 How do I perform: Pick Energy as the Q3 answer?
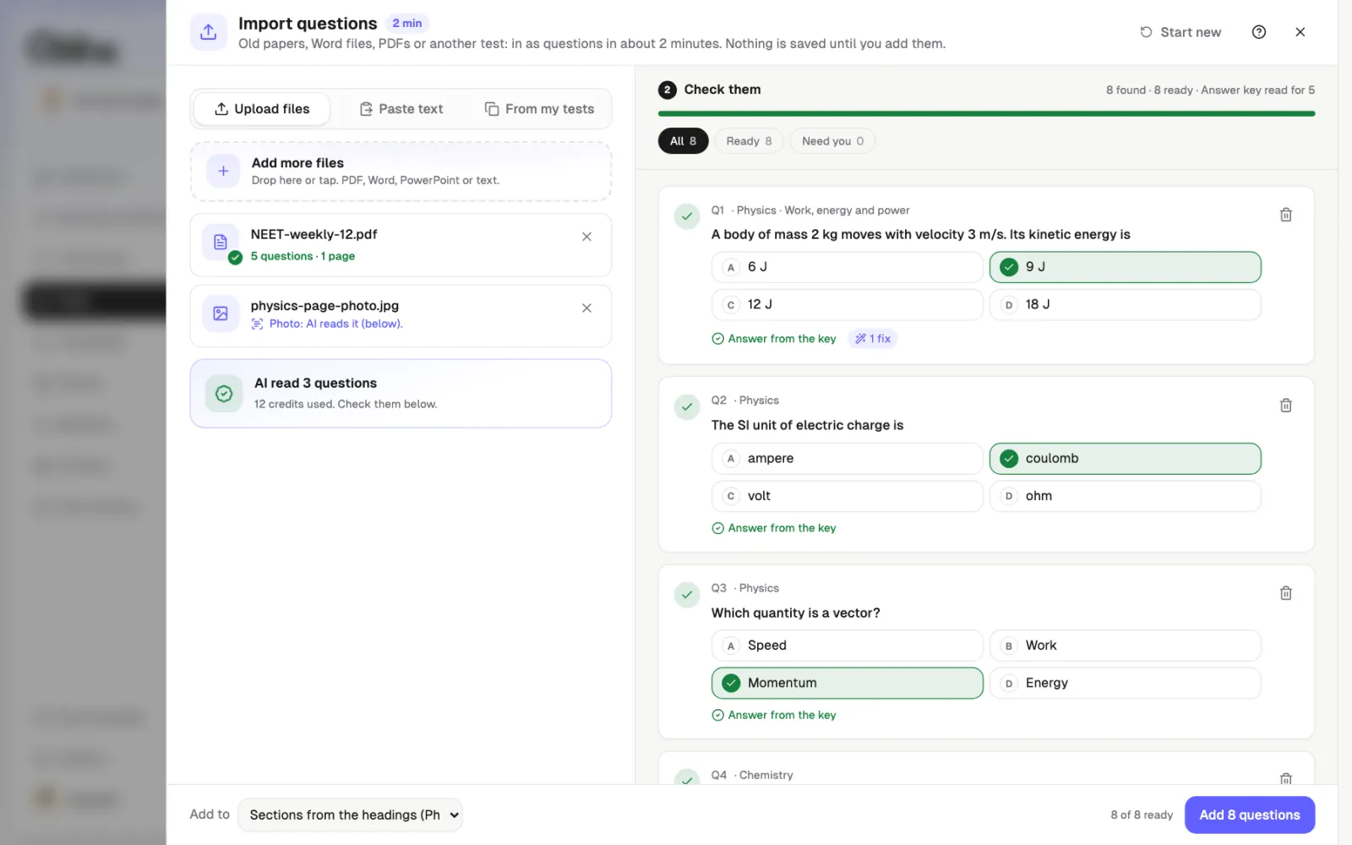coord(1125,684)
